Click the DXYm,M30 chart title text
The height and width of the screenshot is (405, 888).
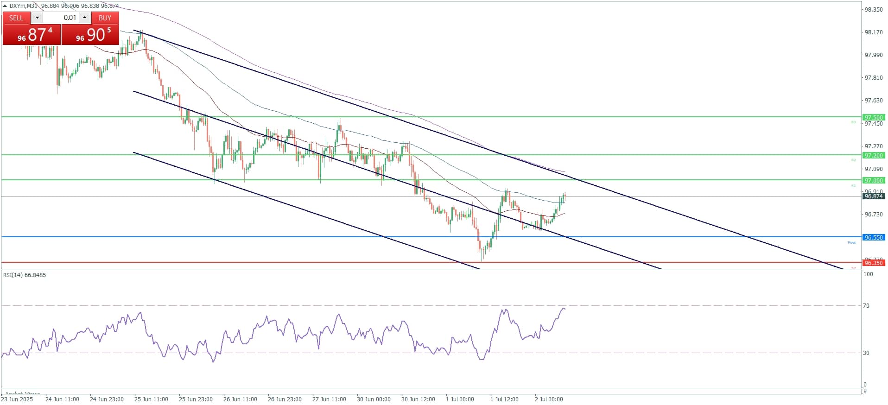[24, 6]
